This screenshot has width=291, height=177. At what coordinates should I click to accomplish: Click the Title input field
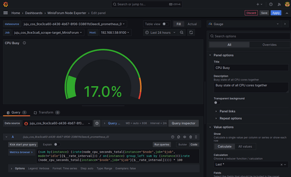pyautogui.click(x=251, y=68)
